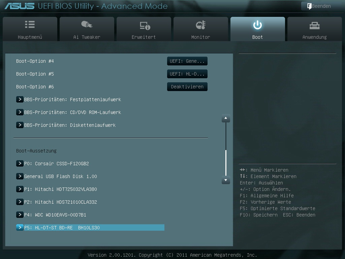Click the F5: Optimierte Standardwerte hint

(x=278, y=208)
